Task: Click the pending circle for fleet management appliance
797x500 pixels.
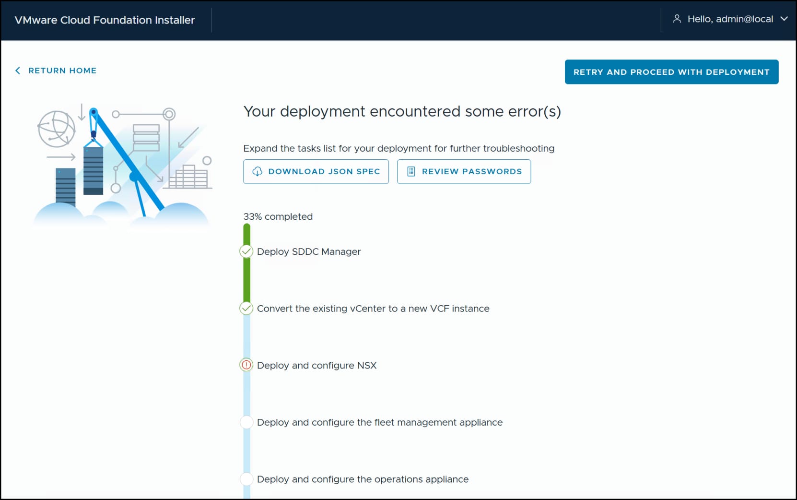Action: coord(246,422)
